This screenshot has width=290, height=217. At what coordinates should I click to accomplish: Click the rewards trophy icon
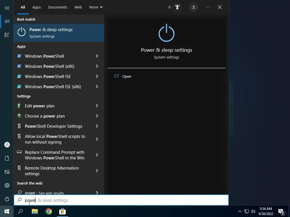pyautogui.click(x=177, y=7)
